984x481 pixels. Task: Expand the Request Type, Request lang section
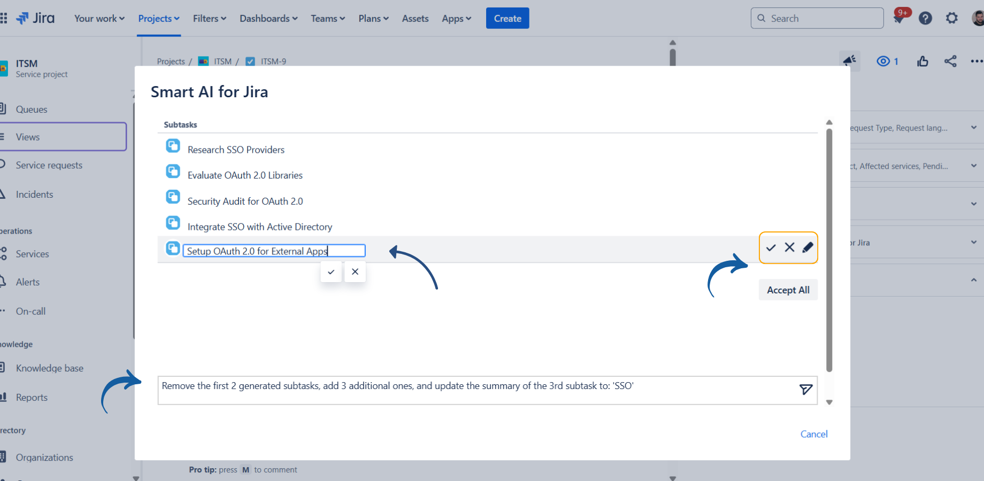(973, 128)
